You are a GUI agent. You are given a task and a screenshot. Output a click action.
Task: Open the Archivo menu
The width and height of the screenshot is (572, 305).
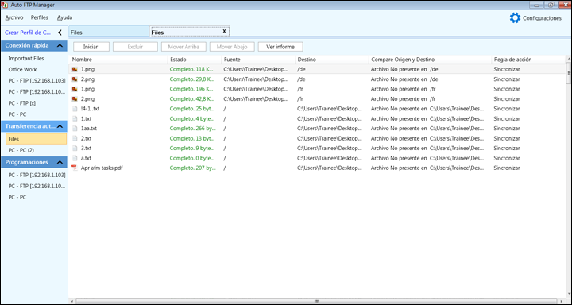coord(14,17)
